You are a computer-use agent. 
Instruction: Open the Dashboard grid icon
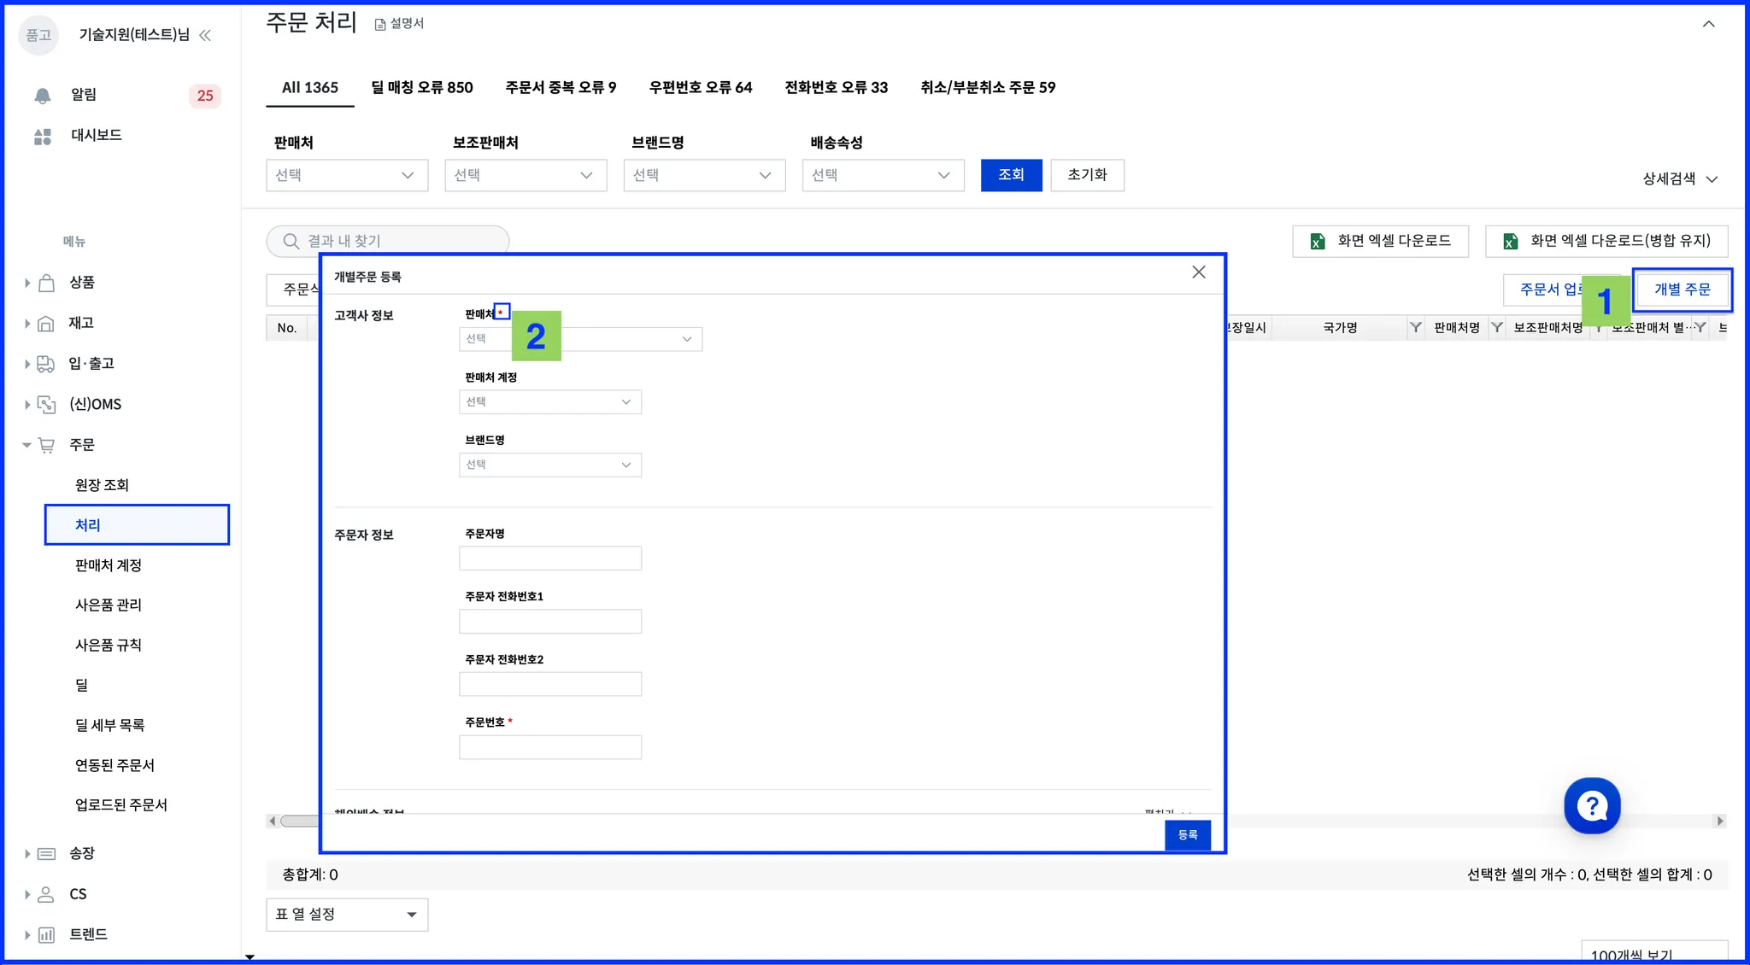pos(43,136)
